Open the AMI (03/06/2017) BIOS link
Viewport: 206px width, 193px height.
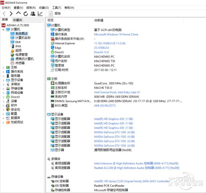pyautogui.click(x=105, y=106)
